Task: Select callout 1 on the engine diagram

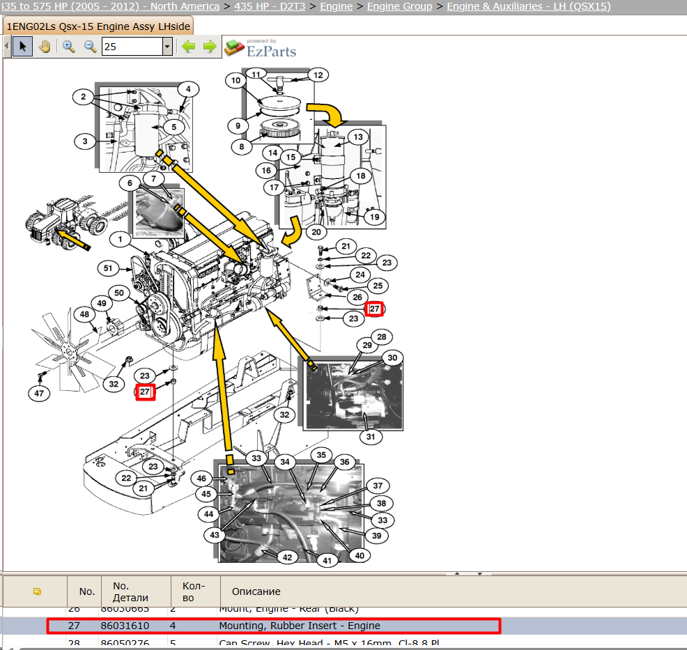Action: (120, 239)
